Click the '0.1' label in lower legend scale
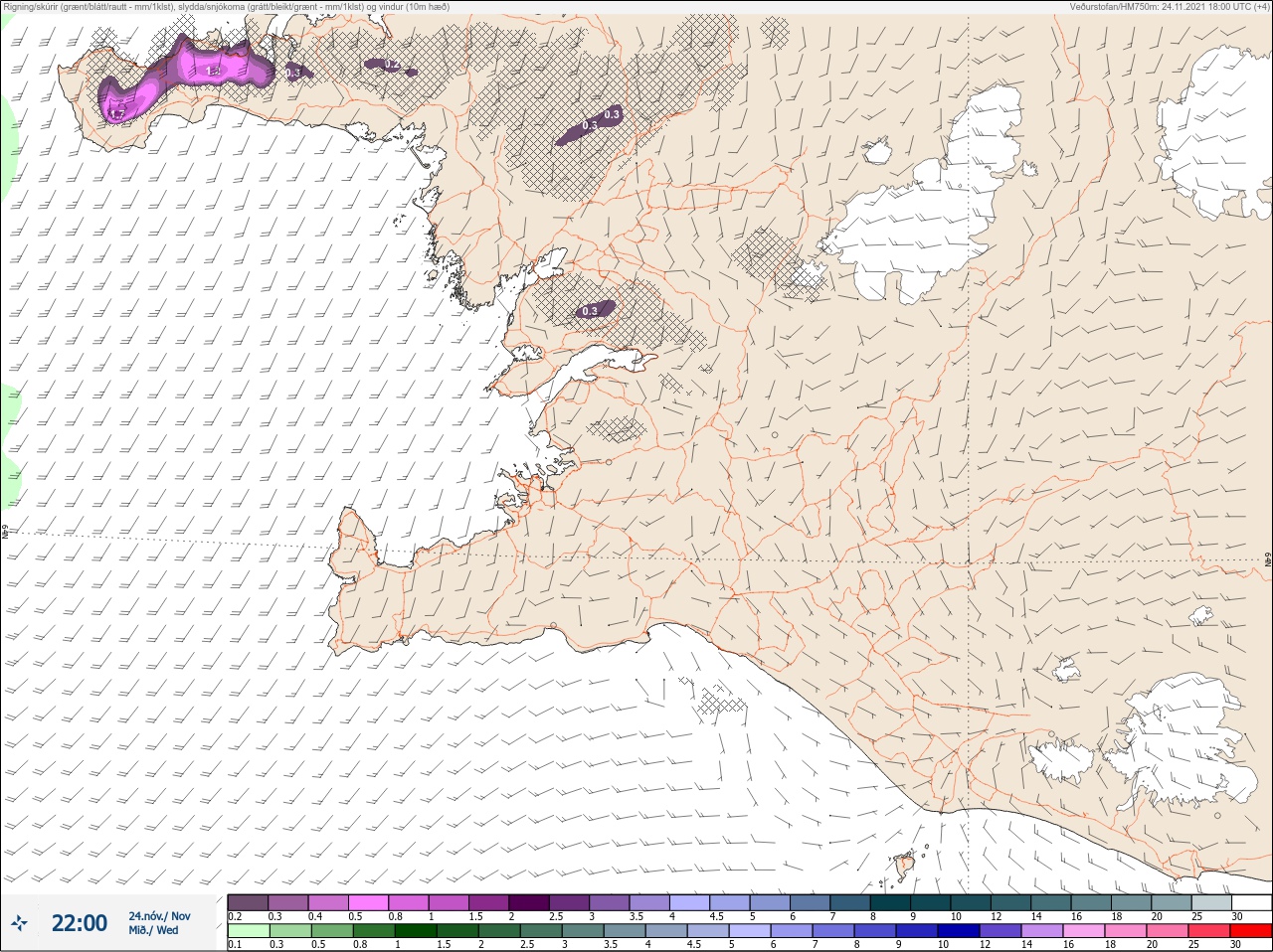1273x952 pixels. [x=235, y=945]
